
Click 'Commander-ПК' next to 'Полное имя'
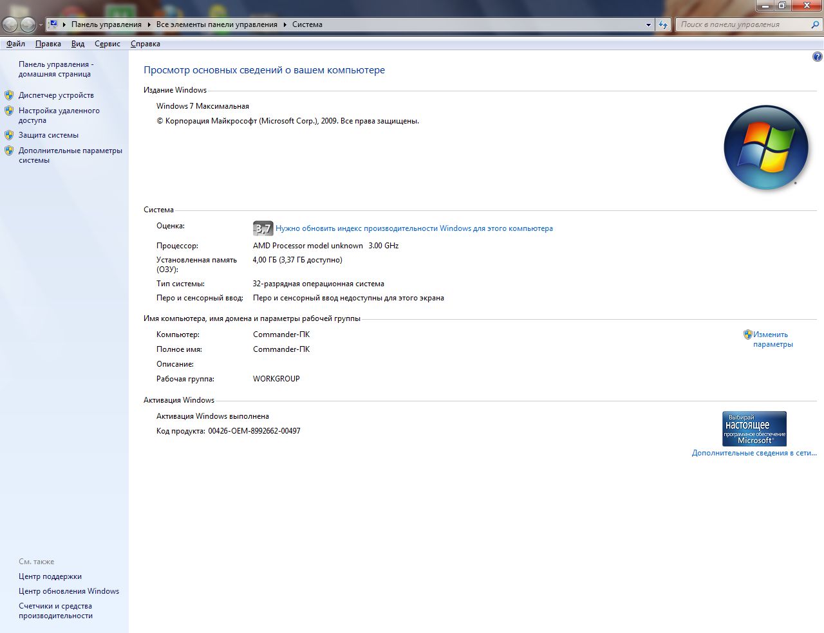(x=281, y=349)
